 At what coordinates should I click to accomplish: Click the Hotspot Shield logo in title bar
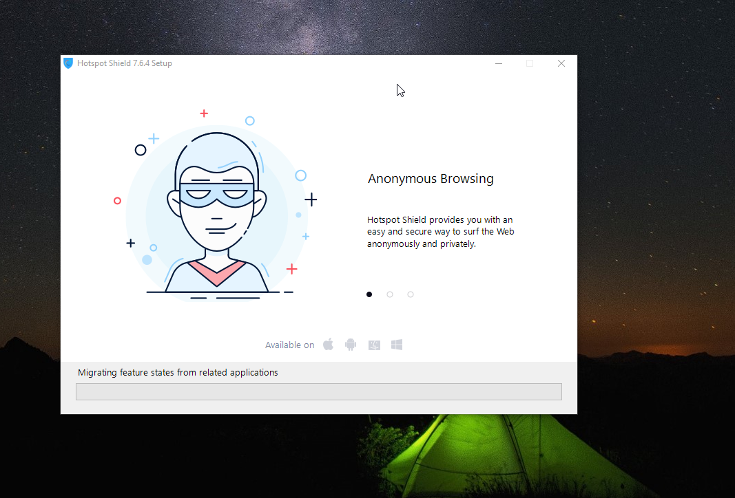pyautogui.click(x=68, y=63)
